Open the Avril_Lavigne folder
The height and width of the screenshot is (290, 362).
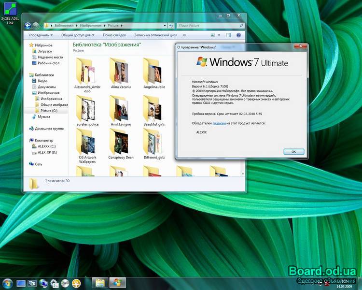pos(121,106)
